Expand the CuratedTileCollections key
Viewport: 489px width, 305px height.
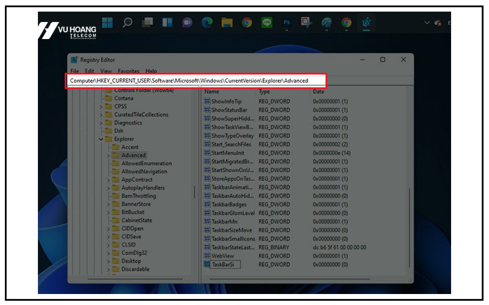(x=101, y=115)
